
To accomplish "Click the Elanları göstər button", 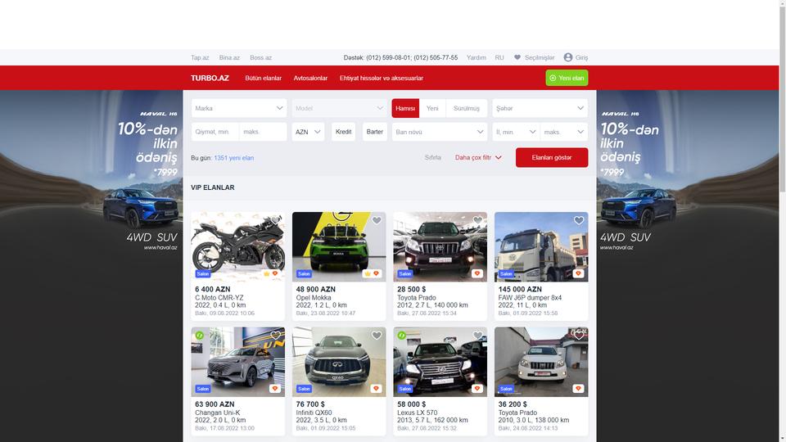I will point(552,157).
